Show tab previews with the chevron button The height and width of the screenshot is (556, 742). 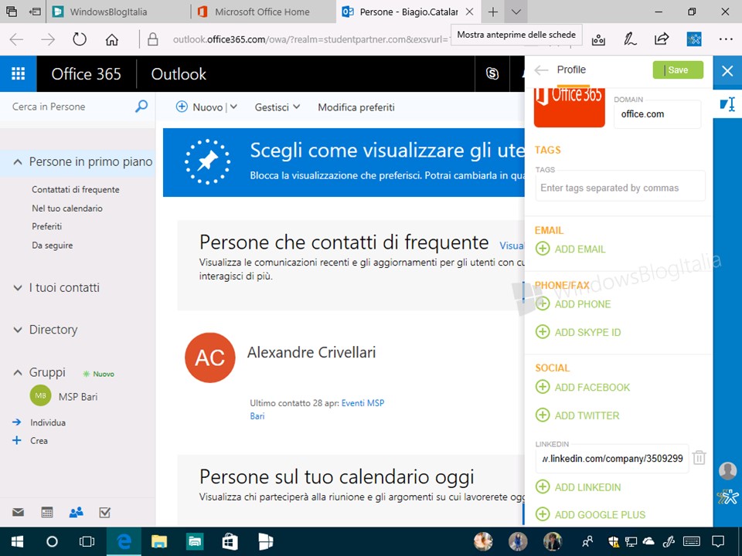coord(516,12)
